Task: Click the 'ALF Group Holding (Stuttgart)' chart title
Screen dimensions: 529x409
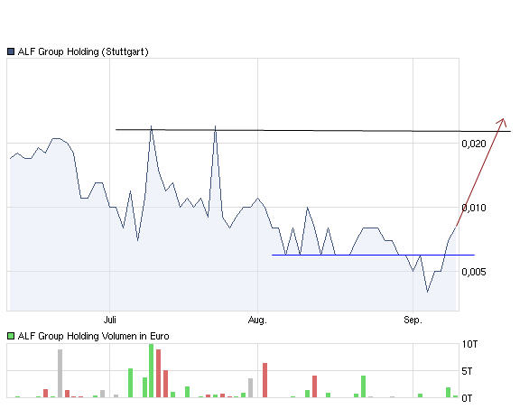Action: pos(83,51)
